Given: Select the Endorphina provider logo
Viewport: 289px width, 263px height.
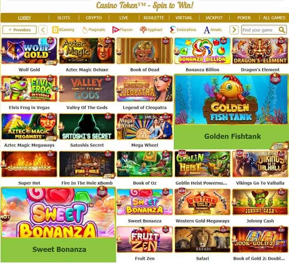Looking at the screenshot, I should (183, 30).
